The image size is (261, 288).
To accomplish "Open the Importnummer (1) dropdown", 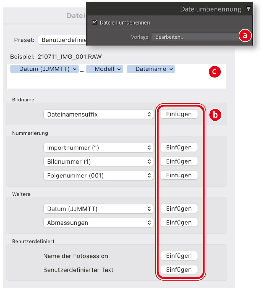I will (98, 148).
